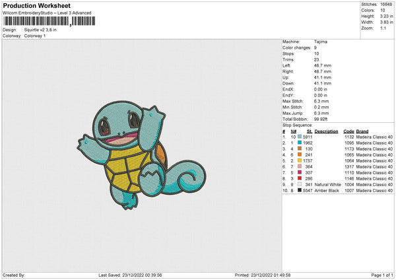
Task: Click the Machine value 'Tajima'
Action: point(321,42)
